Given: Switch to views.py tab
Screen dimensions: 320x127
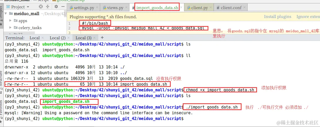Looking at the screenshot, I should coord(115,8).
